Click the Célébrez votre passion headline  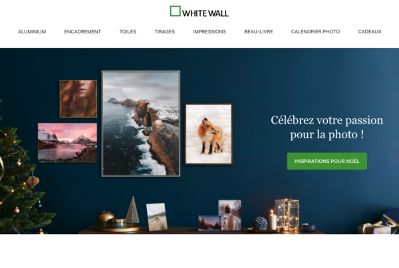pyautogui.click(x=327, y=127)
